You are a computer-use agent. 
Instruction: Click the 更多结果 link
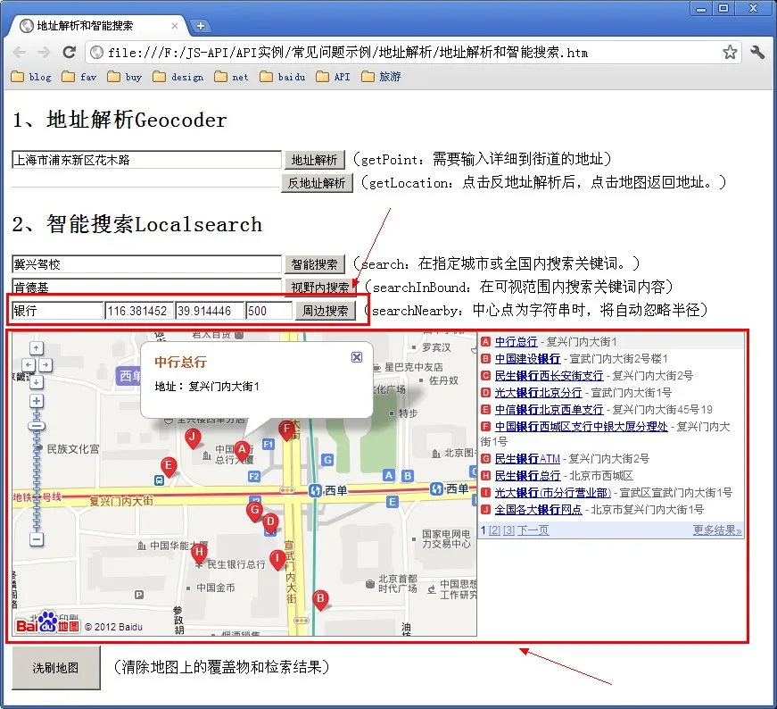pyautogui.click(x=716, y=530)
